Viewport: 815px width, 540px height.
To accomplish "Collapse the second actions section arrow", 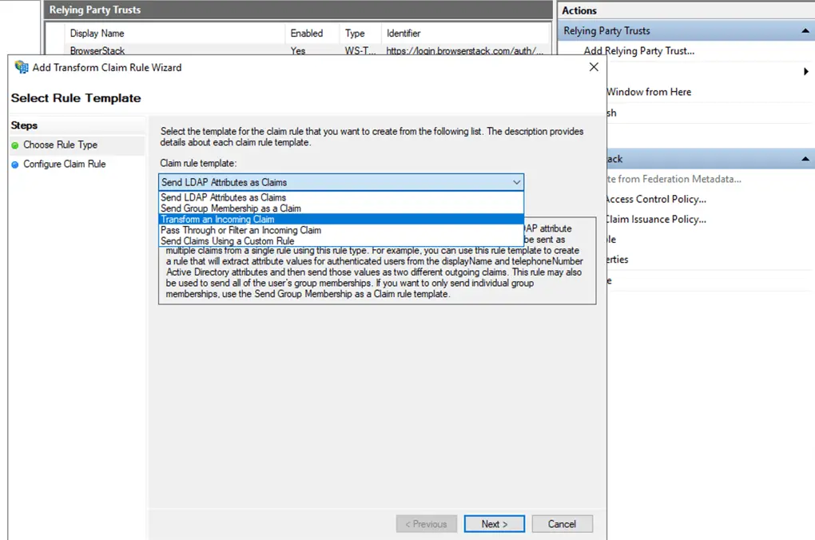I will 805,160.
